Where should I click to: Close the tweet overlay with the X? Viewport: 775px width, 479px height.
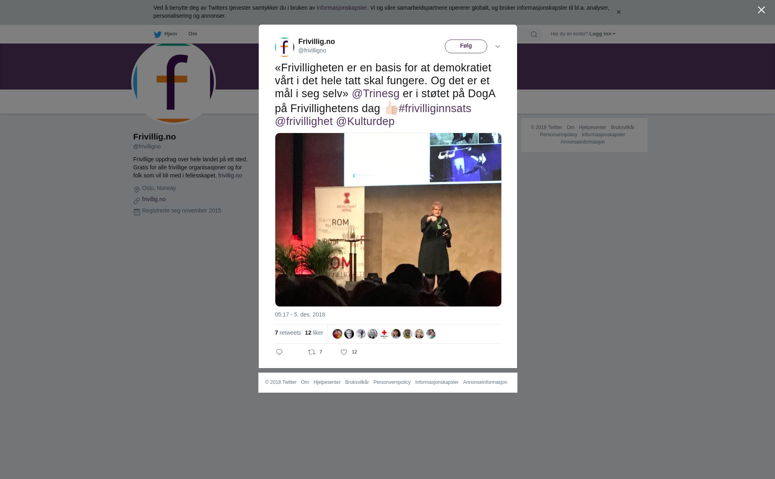point(761,10)
